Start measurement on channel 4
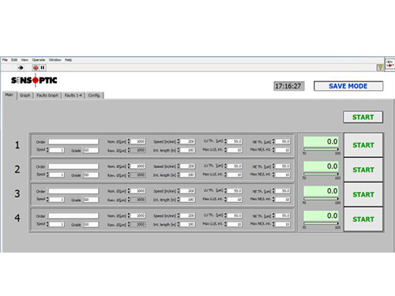395x296 pixels. click(x=363, y=219)
